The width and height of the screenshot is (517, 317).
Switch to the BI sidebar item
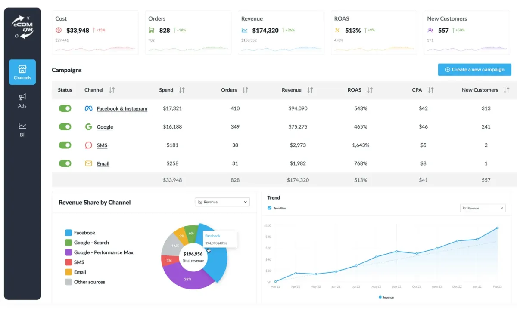22,129
